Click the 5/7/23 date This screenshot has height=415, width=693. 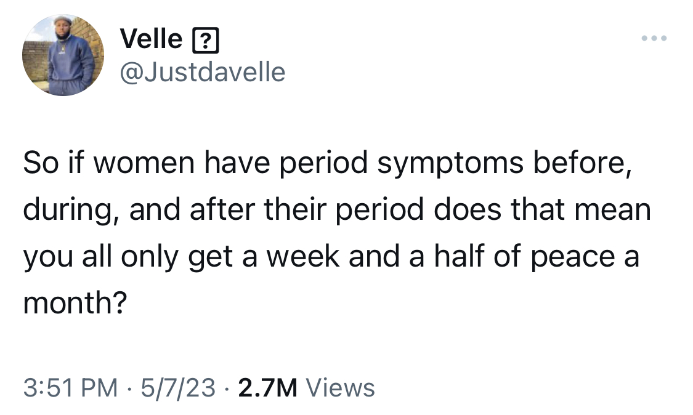178,387
